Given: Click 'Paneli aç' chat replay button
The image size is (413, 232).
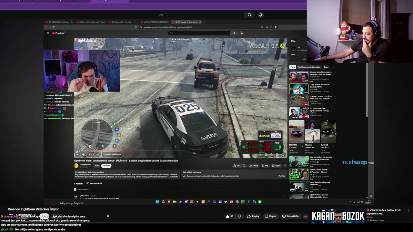Looking at the screenshot, I should [x=282, y=176].
